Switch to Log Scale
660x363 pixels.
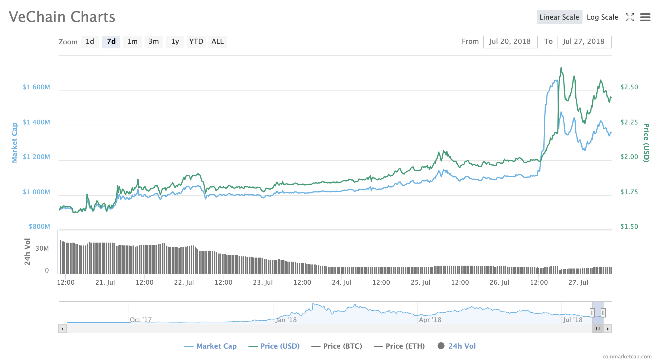(602, 17)
